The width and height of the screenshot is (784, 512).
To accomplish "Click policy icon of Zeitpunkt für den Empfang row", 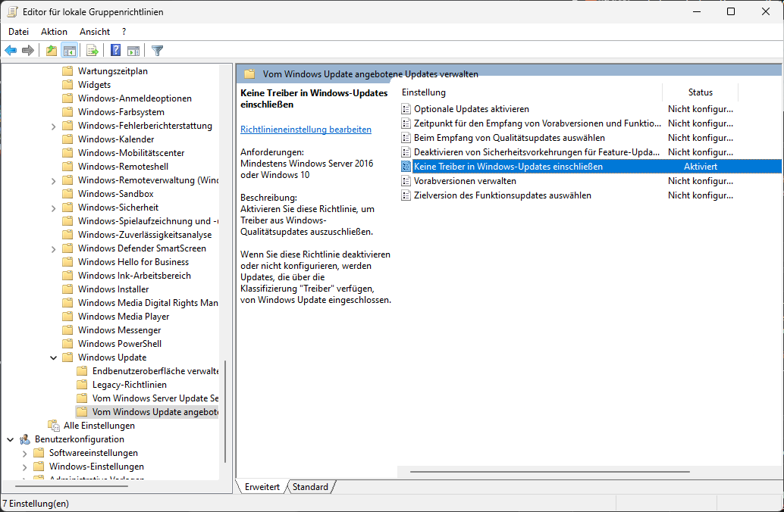I will coord(406,123).
